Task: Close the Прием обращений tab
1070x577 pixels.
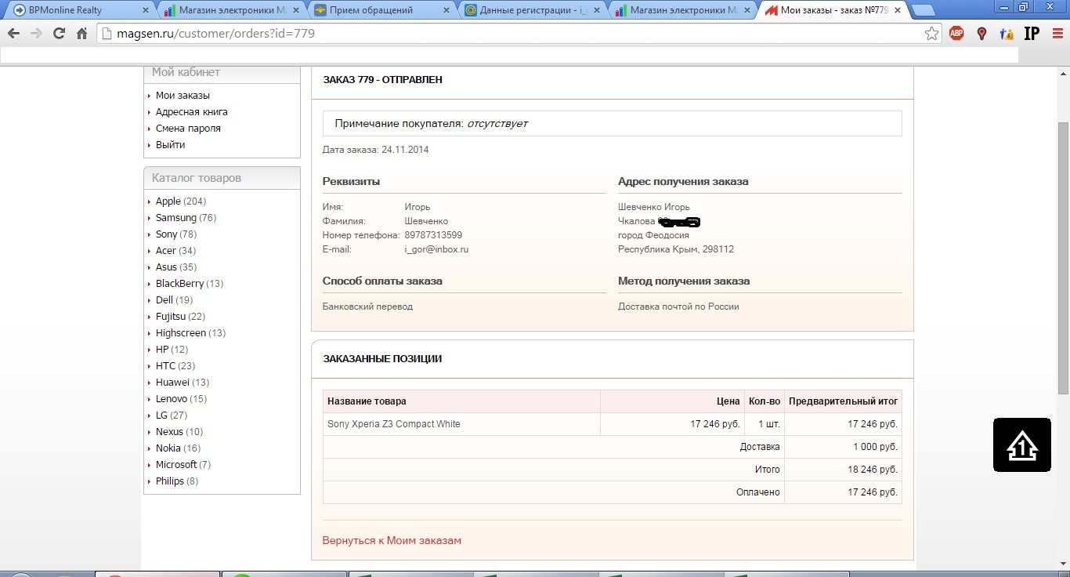Action: [x=446, y=10]
